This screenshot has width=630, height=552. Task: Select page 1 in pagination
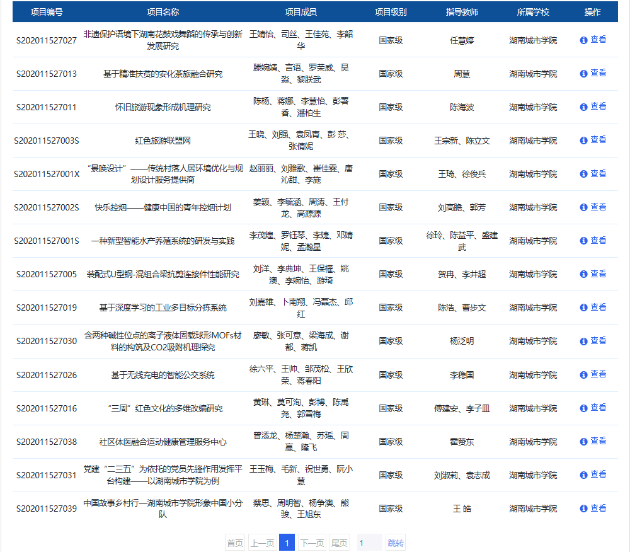(287, 543)
